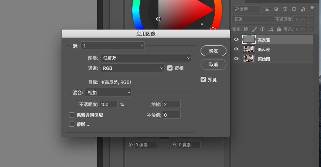Click the pixel layer filter icon
Viewport: 321px width, 167px height.
point(267,9)
